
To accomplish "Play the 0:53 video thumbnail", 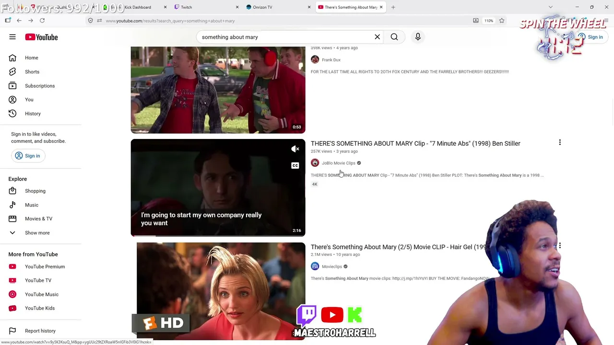I will coord(218,90).
